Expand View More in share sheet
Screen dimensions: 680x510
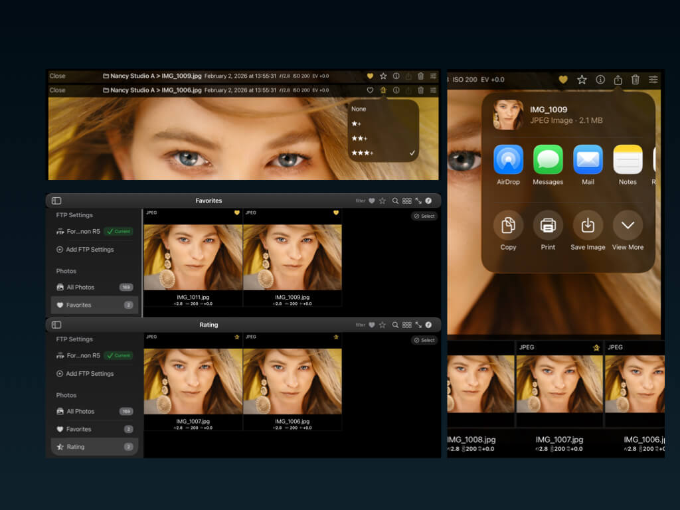[628, 226]
